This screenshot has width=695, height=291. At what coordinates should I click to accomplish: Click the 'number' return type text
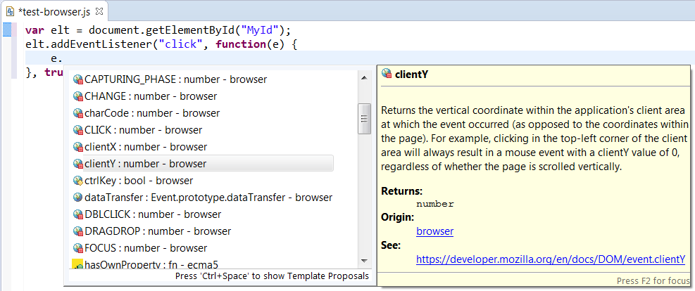point(435,205)
